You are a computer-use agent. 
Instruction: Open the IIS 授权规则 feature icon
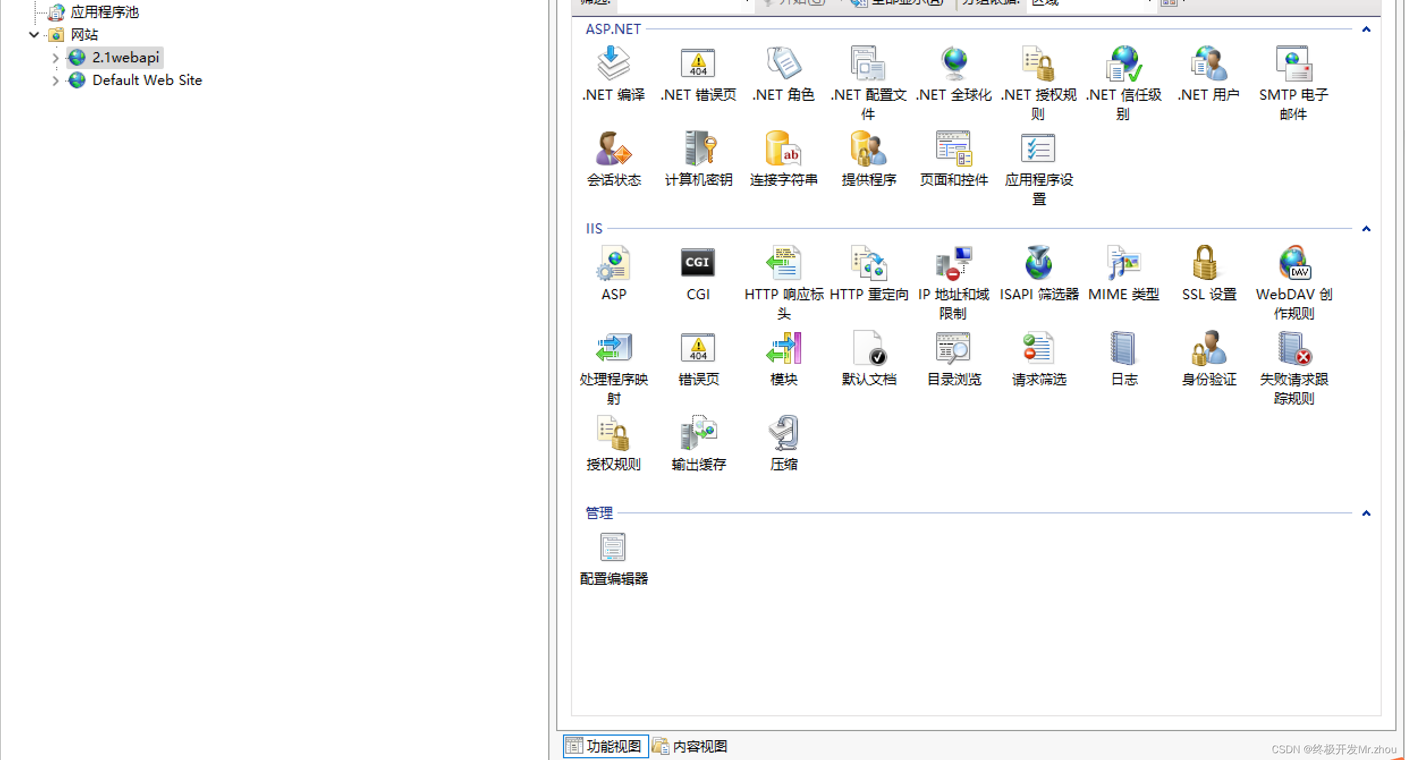613,433
